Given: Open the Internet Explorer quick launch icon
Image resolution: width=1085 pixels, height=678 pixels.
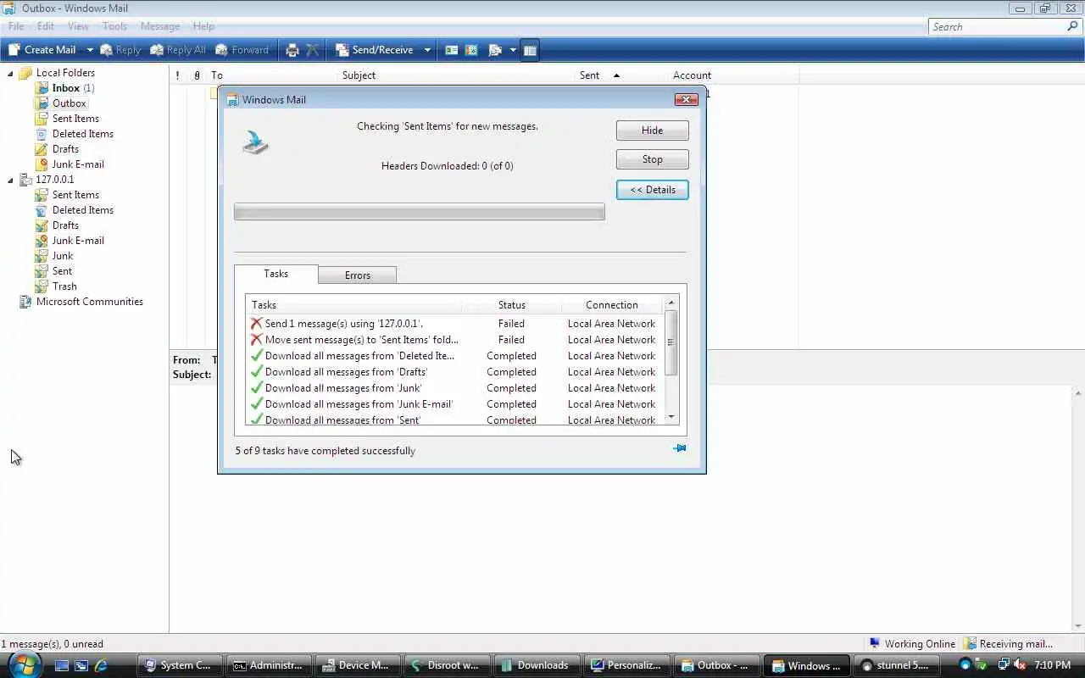Looking at the screenshot, I should click(x=101, y=665).
